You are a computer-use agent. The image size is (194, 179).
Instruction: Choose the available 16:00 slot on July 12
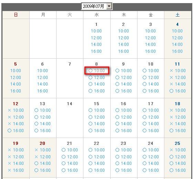(x=16, y=130)
